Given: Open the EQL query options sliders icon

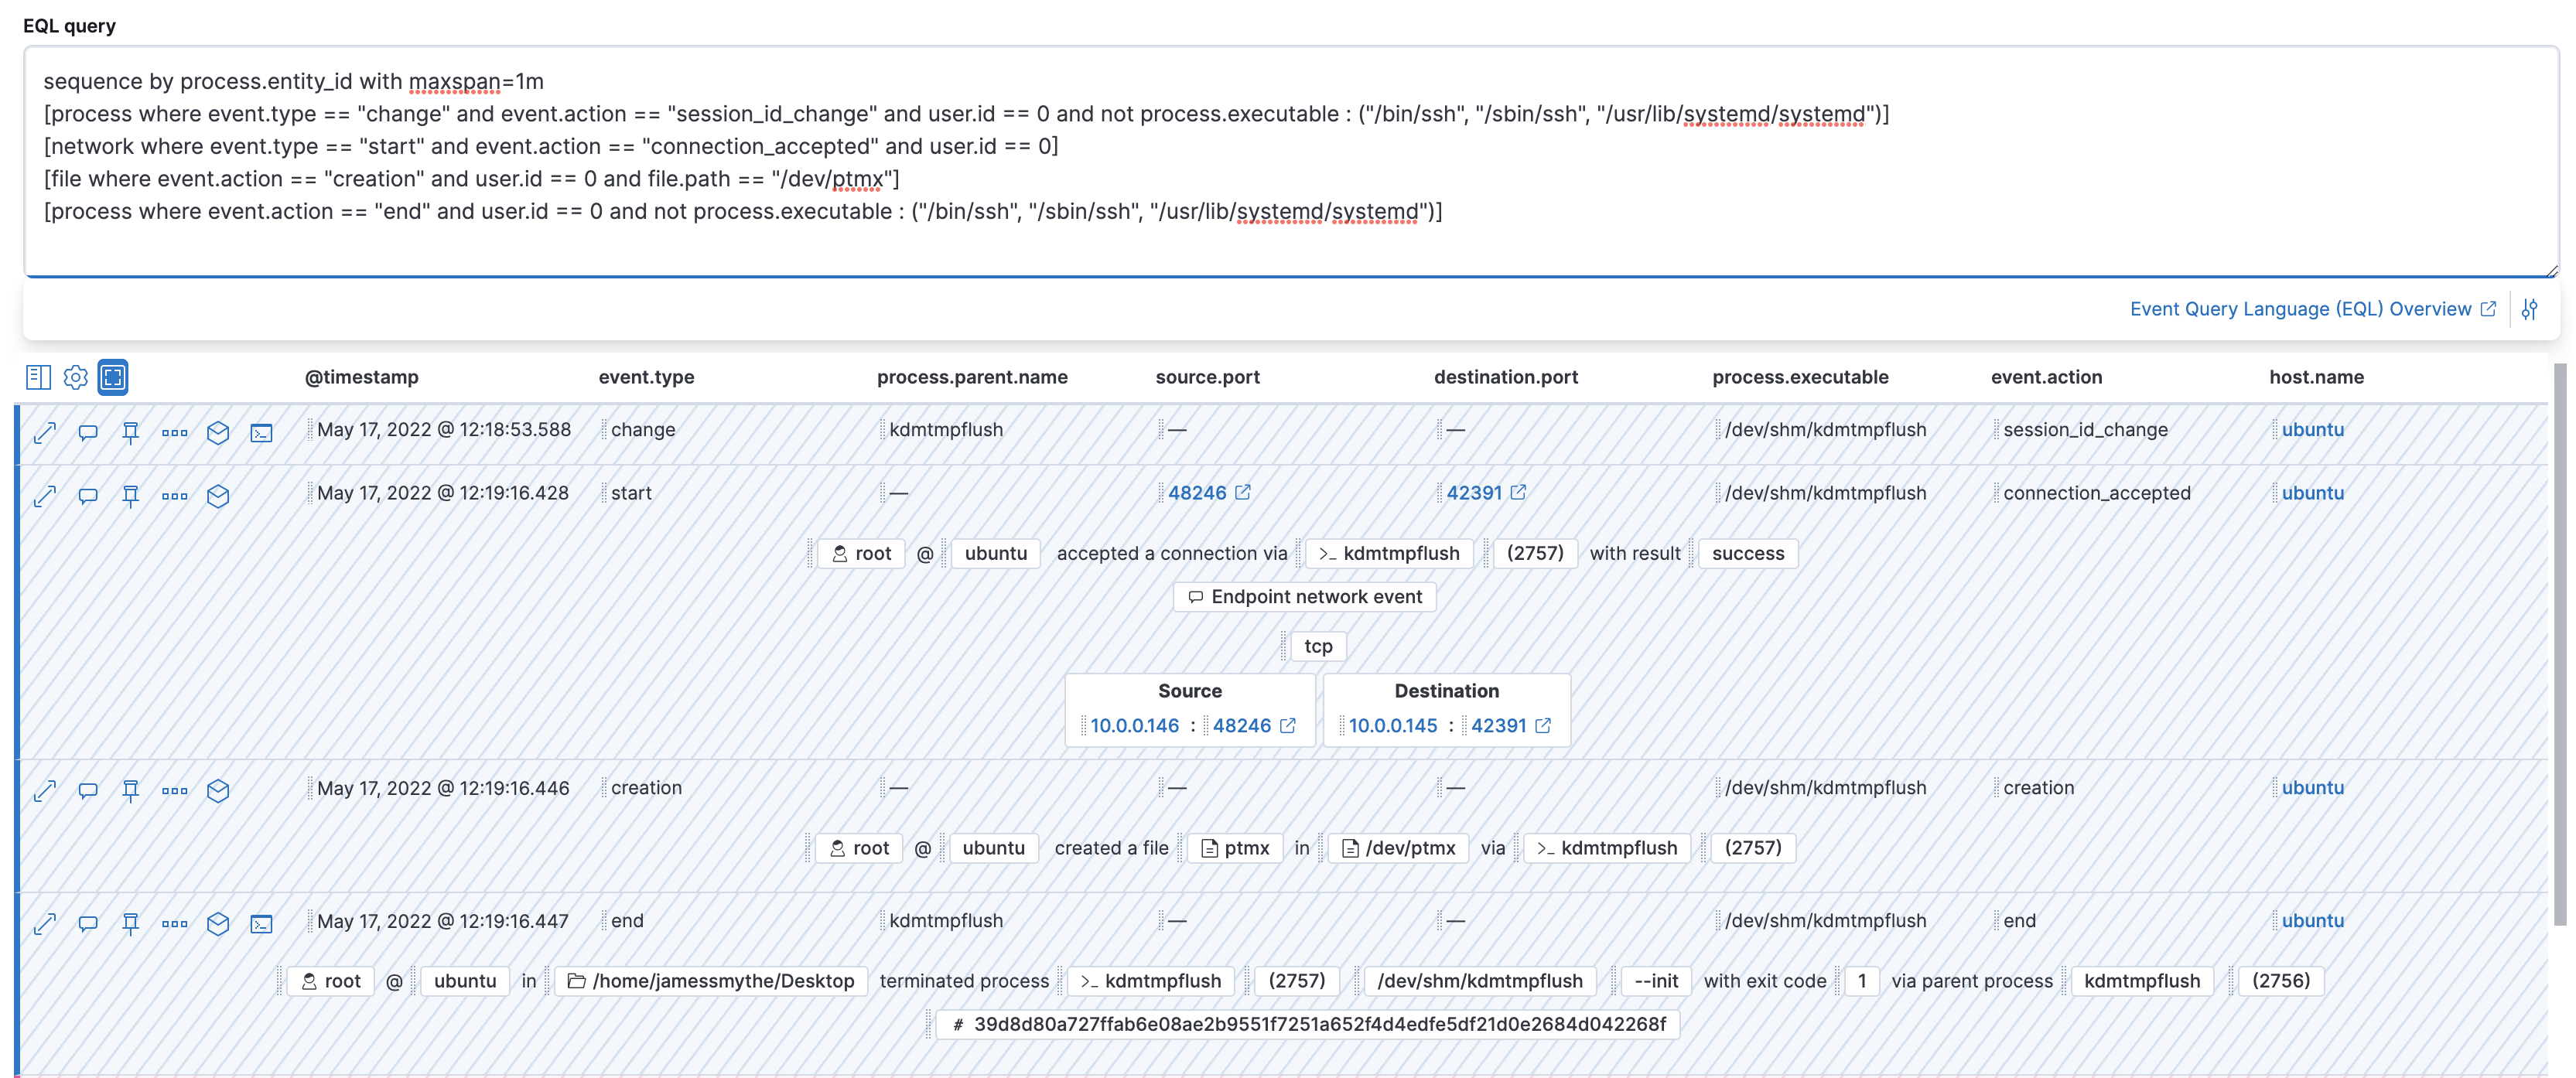Looking at the screenshot, I should pos(2532,309).
